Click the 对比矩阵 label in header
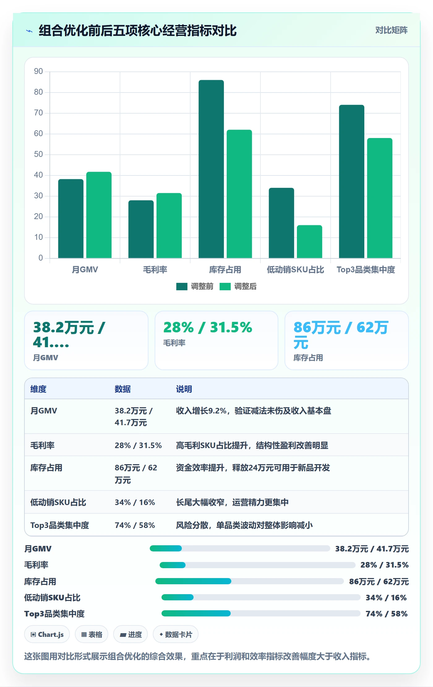 point(391,30)
